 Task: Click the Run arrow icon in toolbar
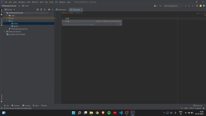182,6
